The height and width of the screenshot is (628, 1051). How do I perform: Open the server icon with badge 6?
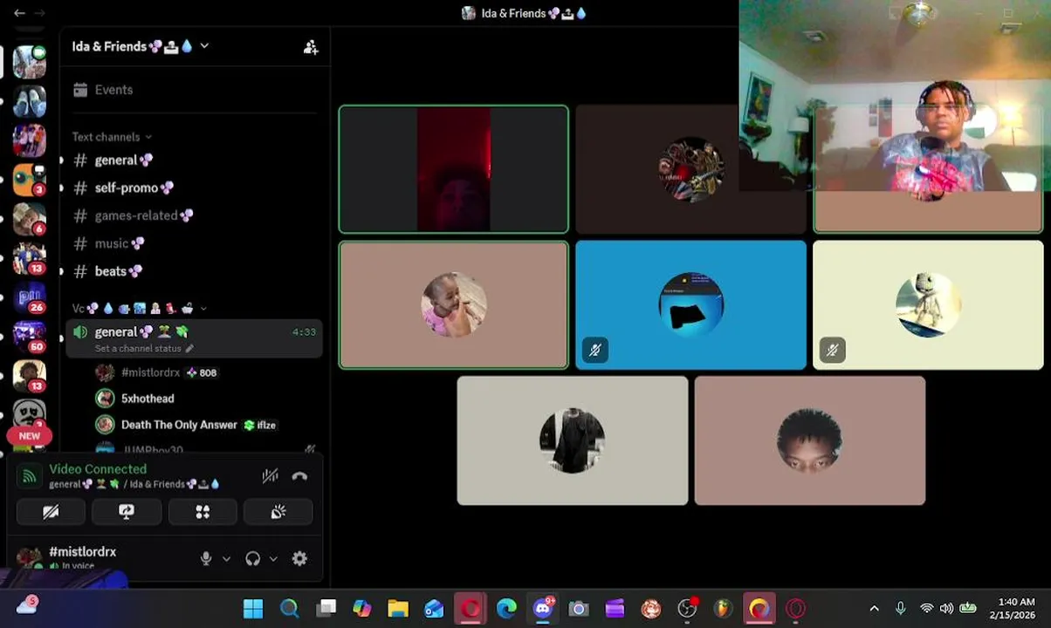(29, 219)
